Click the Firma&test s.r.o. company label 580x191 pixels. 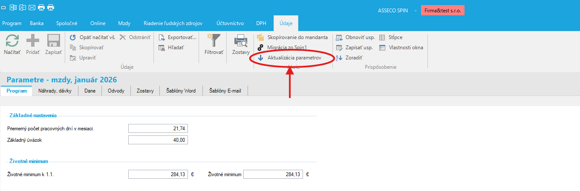[x=442, y=10]
